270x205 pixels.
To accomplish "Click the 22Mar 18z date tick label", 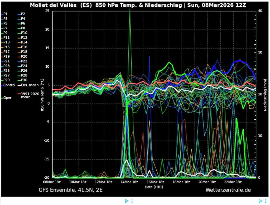I will (233, 182).
